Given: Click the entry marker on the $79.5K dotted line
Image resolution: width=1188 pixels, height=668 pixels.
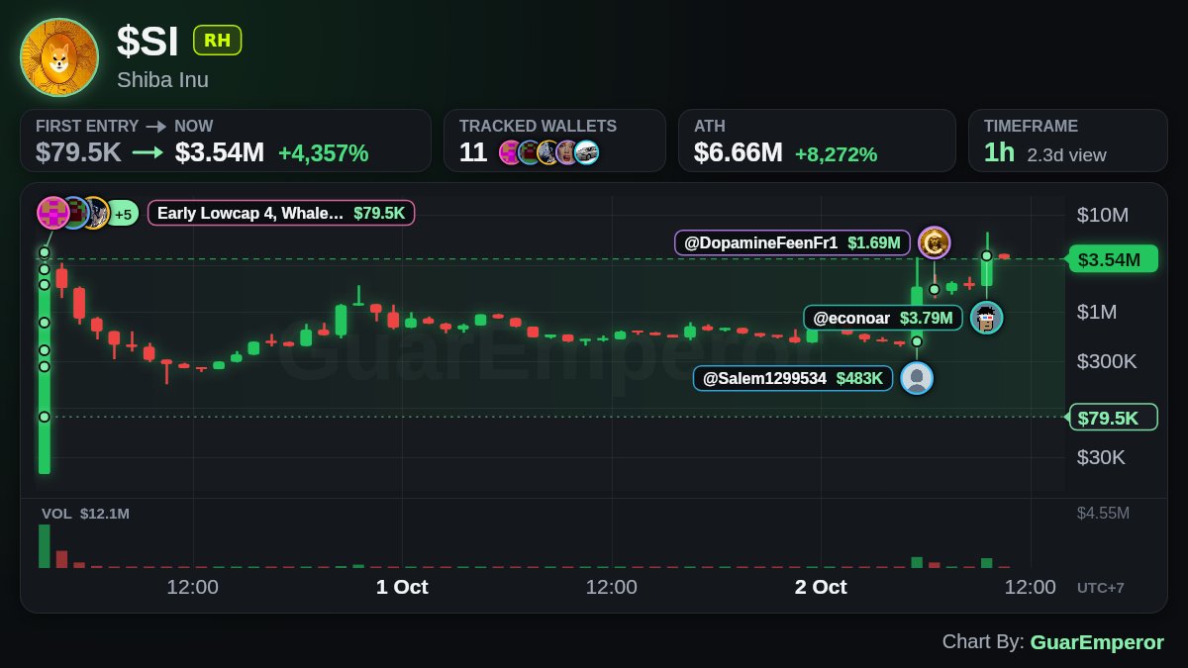Looking at the screenshot, I should [x=45, y=417].
